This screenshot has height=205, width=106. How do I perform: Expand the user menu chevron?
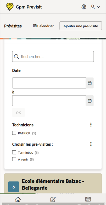point(98,7)
